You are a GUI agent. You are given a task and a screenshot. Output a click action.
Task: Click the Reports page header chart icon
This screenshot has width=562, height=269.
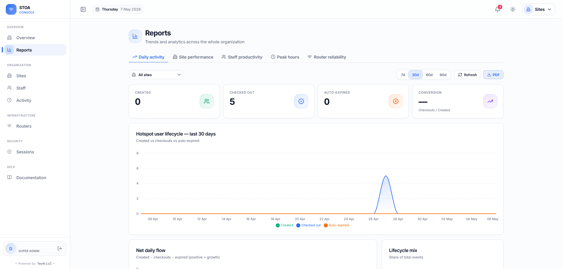135,36
